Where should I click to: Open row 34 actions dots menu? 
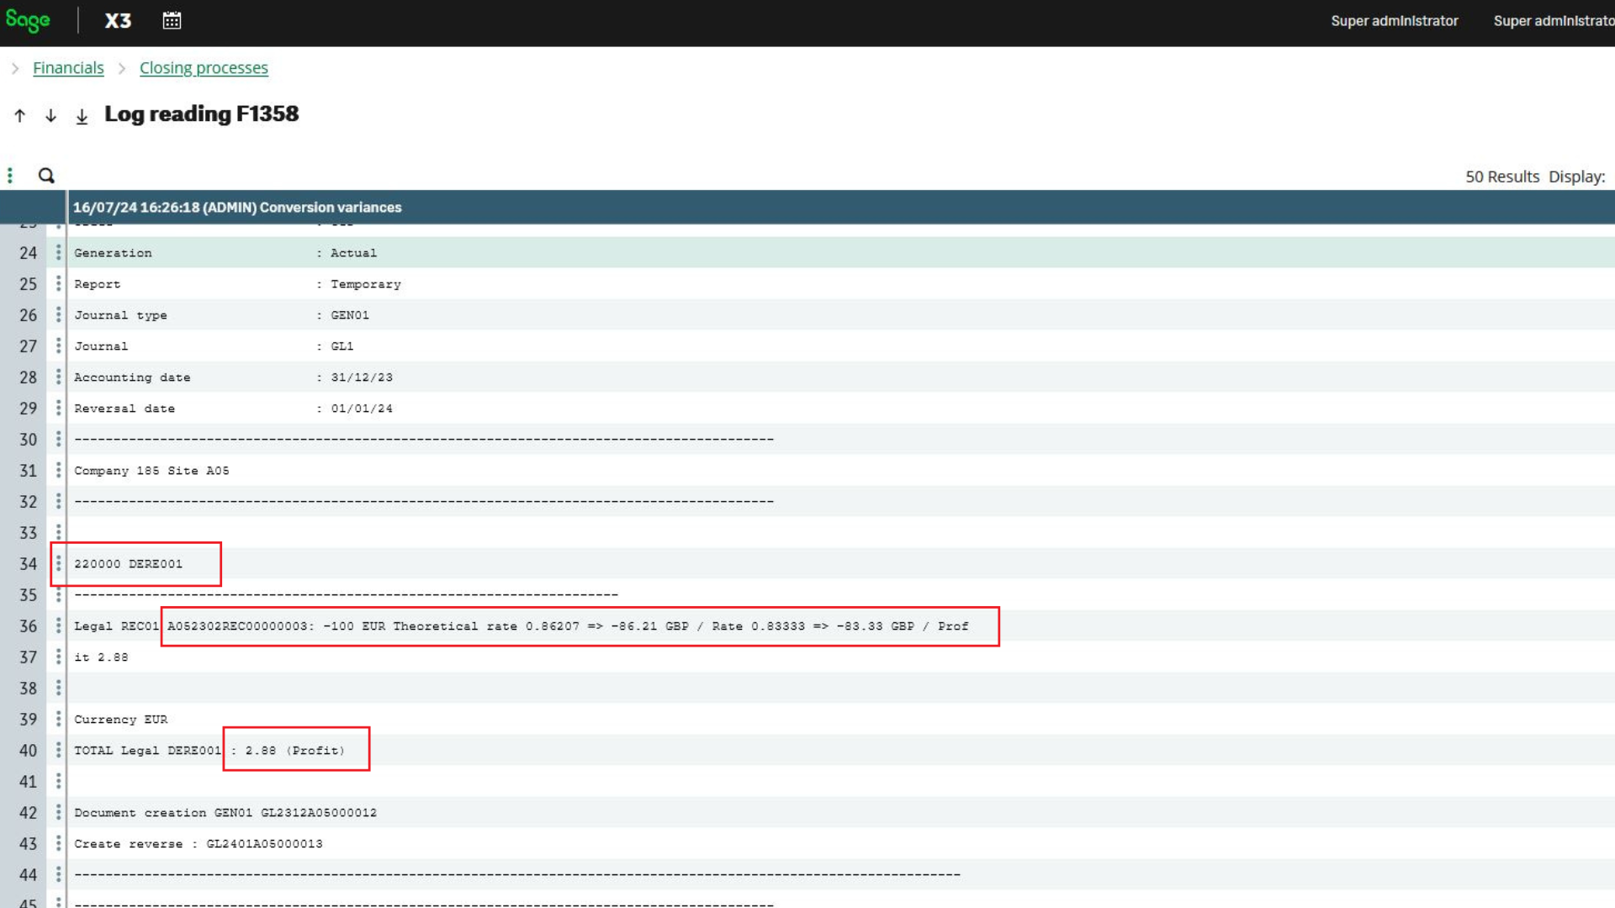tap(58, 563)
